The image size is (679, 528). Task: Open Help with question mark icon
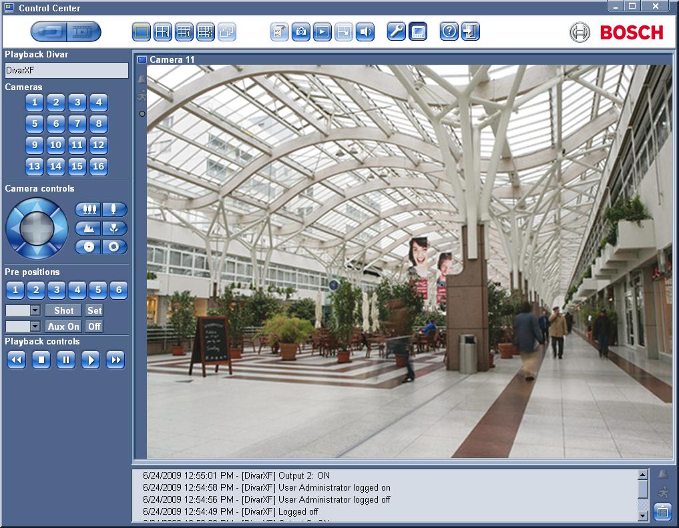(449, 31)
